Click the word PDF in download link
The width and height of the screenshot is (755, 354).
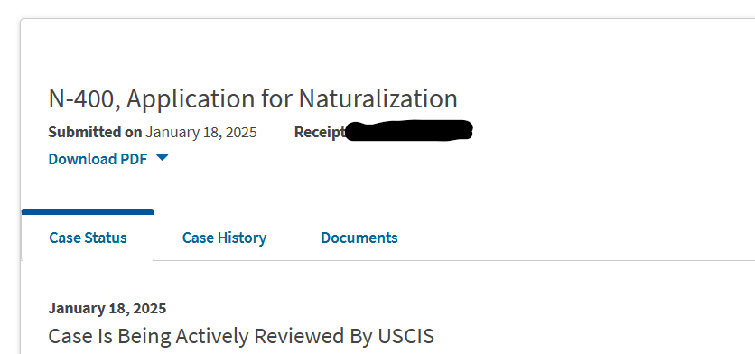click(x=133, y=159)
